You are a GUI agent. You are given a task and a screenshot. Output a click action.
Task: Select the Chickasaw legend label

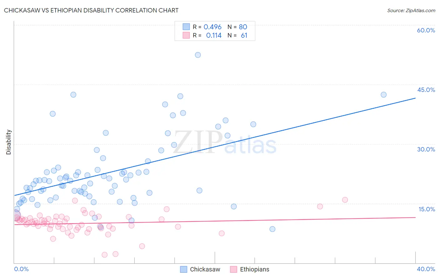[x=205, y=269]
